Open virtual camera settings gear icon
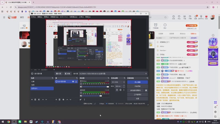This screenshot has height=124, width=220. click(x=146, y=90)
